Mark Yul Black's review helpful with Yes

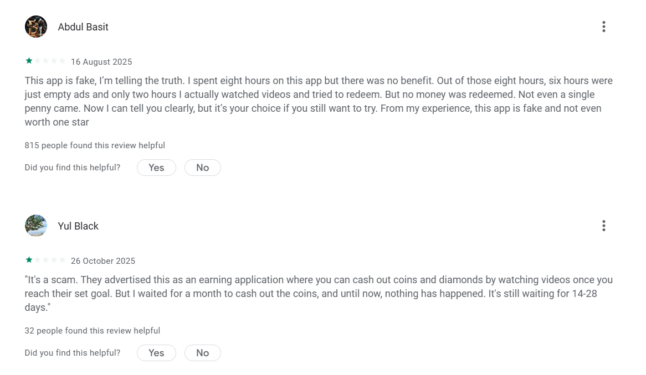click(x=156, y=353)
